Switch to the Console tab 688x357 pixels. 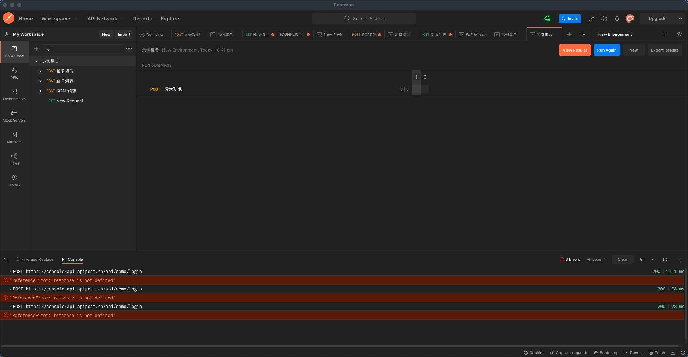[x=72, y=259]
